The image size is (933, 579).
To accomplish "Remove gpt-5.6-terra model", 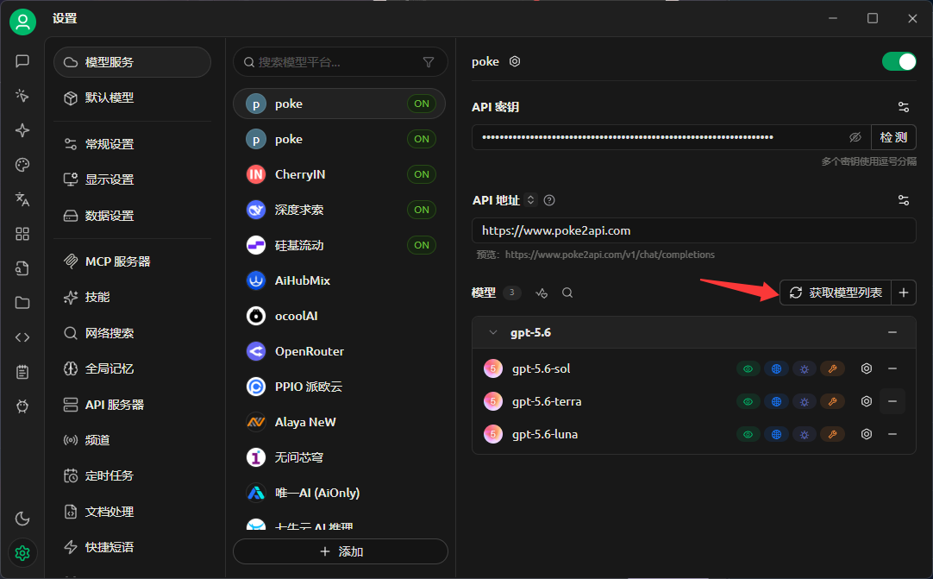I will pos(892,401).
